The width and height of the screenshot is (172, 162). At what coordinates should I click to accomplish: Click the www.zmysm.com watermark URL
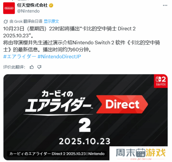pos(141,159)
